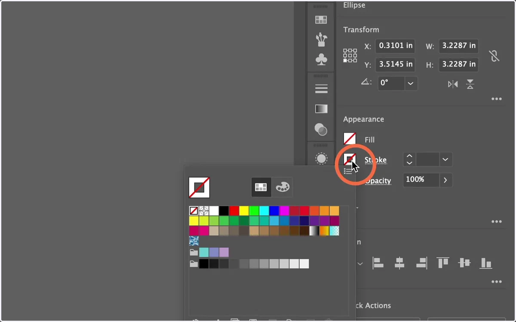This screenshot has width=516, height=322.
Task: Open Align section more options dots
Action: (497, 282)
